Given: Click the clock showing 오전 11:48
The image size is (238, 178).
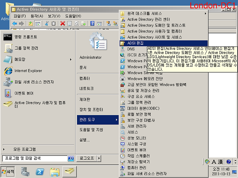Looking at the screenshot, I should pos(221,169).
